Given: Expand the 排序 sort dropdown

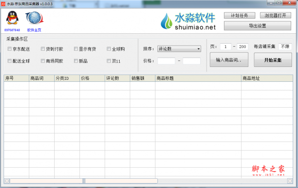Looking at the screenshot, I should (179, 49).
